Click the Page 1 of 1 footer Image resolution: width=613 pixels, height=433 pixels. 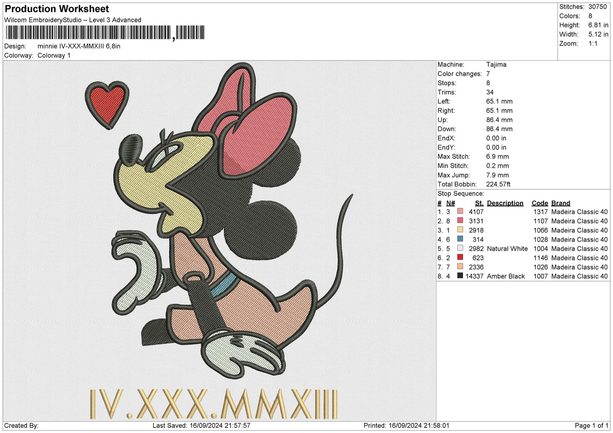tap(592, 426)
